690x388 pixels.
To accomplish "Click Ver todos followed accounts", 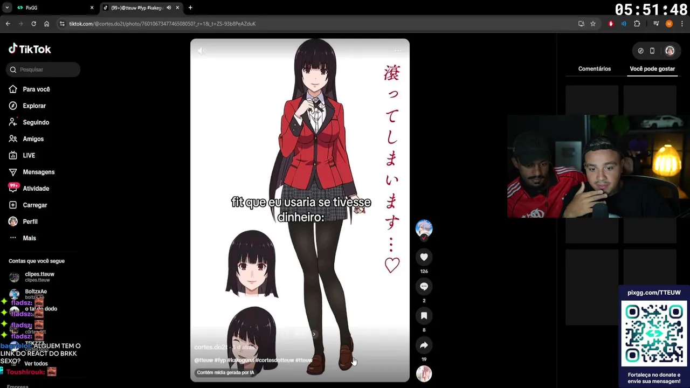I will point(36,364).
